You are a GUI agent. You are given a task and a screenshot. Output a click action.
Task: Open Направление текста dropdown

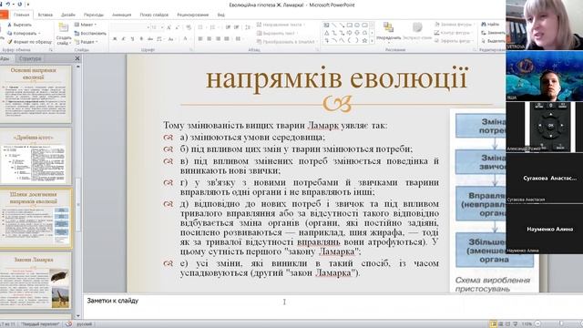(x=281, y=25)
